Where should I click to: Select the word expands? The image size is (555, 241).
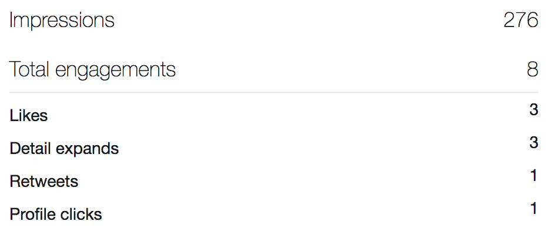coord(87,149)
